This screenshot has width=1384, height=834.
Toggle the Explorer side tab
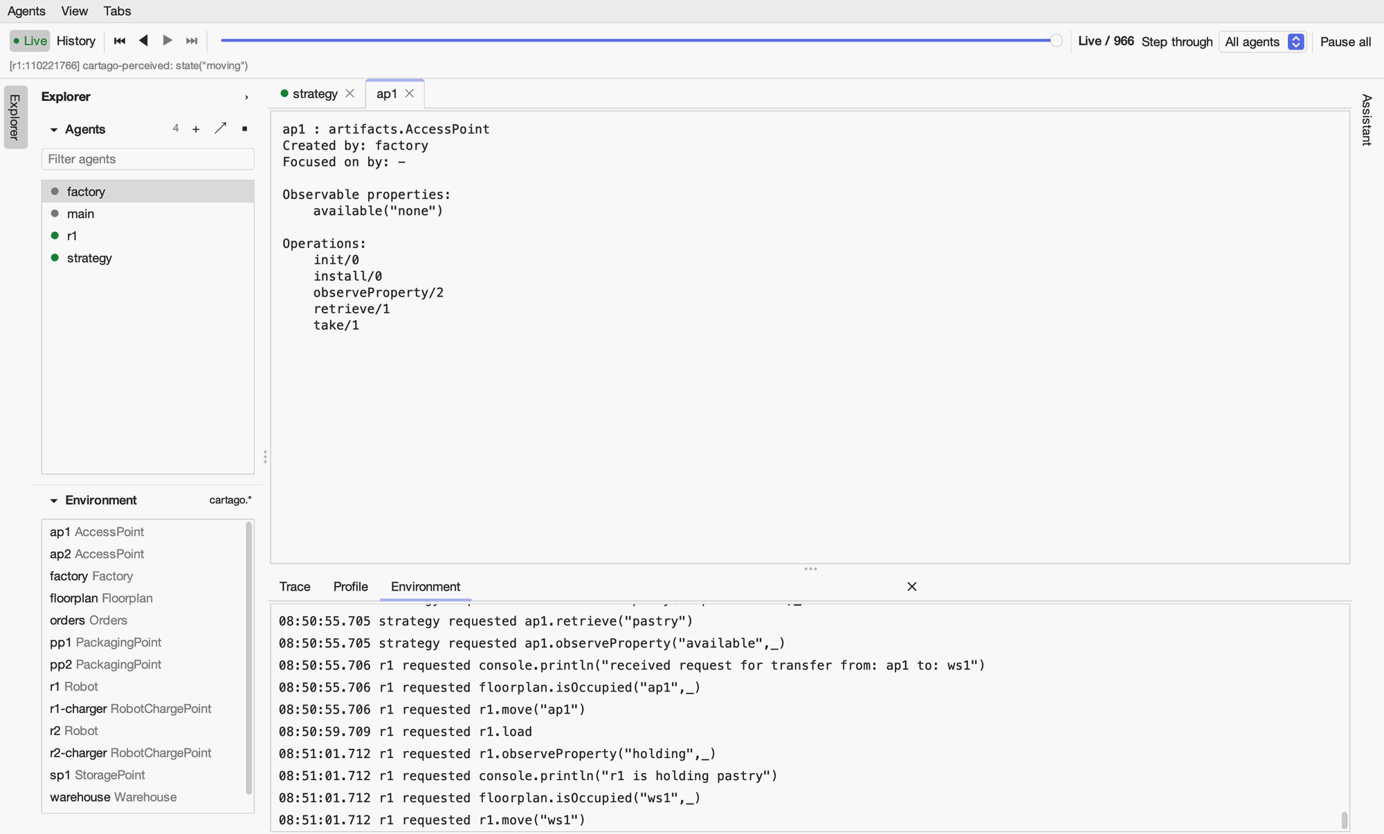15,117
